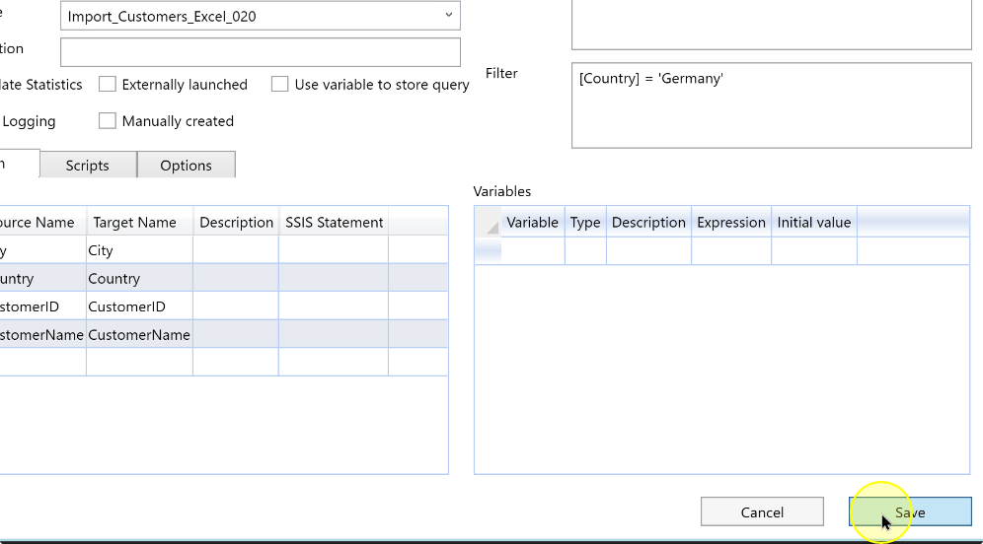983x544 pixels.
Task: Click the Initial value column header
Action: pos(814,223)
